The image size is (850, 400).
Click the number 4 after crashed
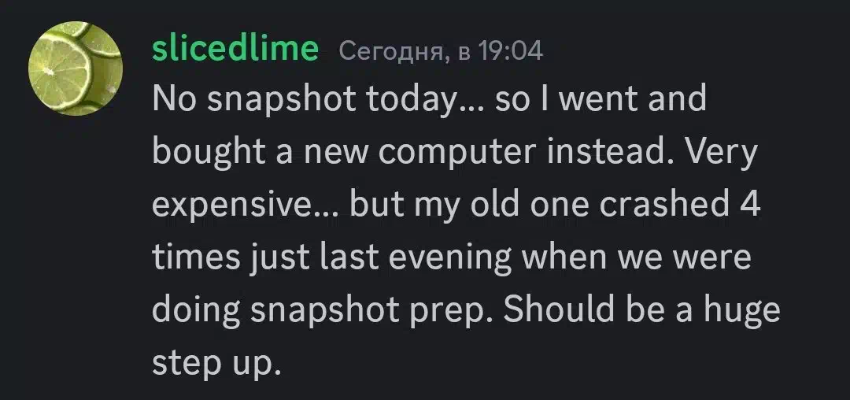750,204
